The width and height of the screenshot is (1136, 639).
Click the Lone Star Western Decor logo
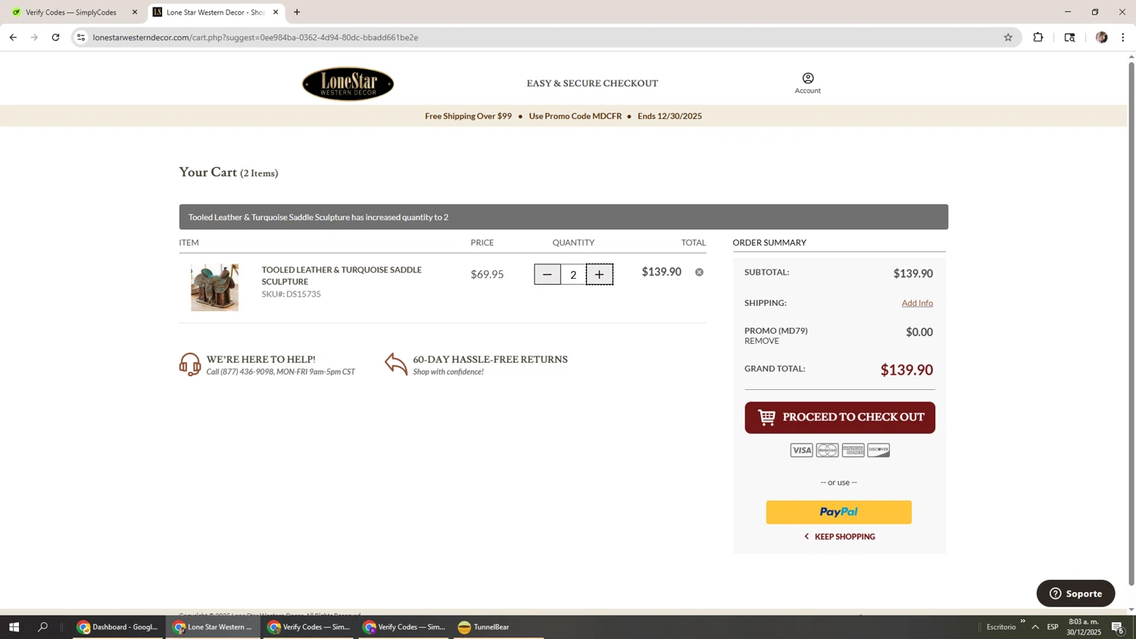tap(348, 83)
